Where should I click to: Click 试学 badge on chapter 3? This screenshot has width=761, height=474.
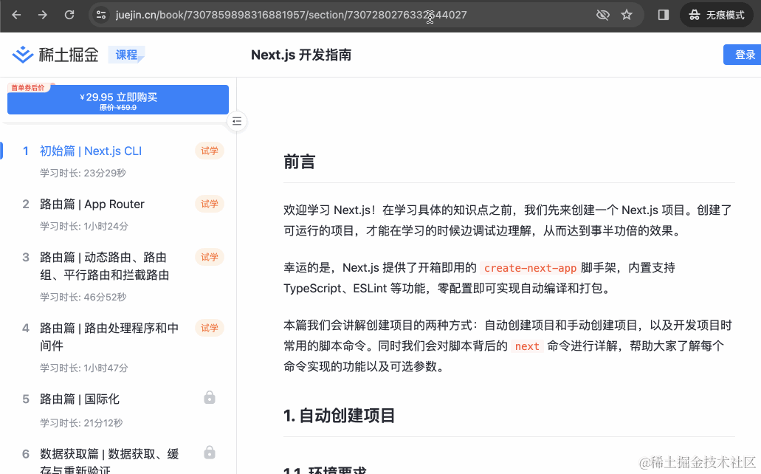coord(210,258)
